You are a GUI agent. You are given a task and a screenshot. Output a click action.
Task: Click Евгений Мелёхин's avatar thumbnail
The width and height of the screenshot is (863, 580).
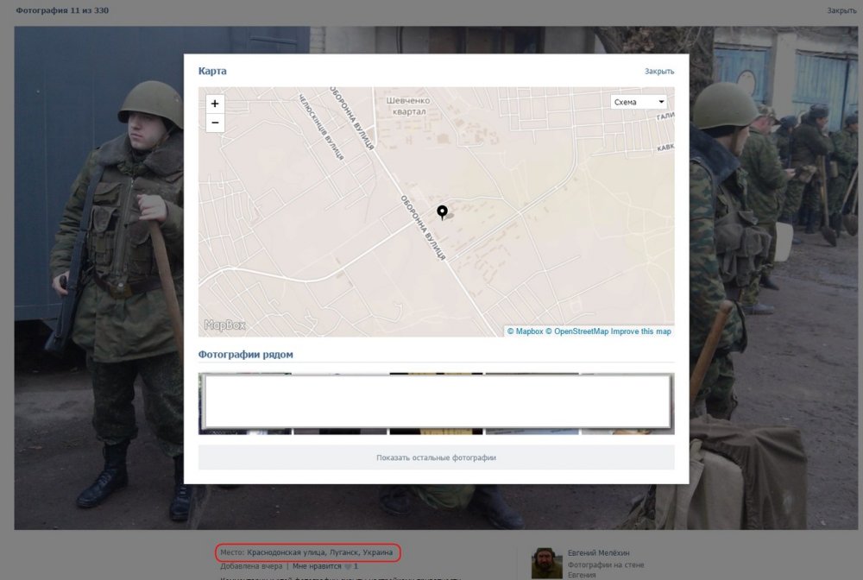click(545, 563)
